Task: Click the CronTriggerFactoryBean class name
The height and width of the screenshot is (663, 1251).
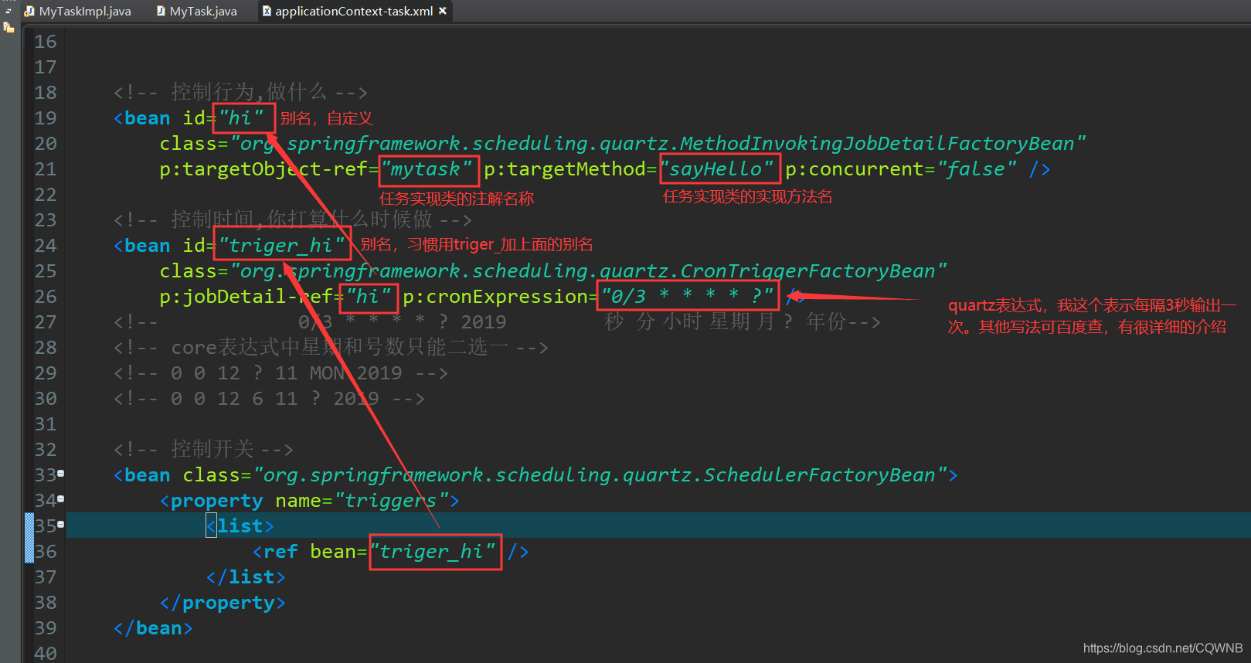Action: [x=807, y=271]
